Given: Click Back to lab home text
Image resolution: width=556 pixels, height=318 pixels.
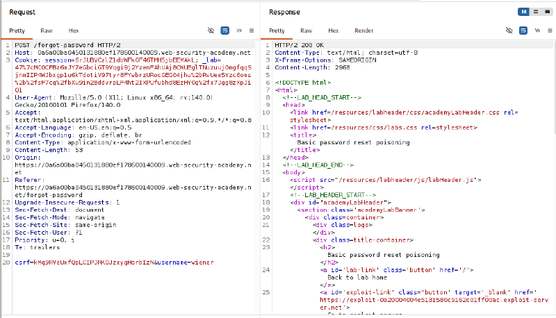Looking at the screenshot, I should click(357, 277).
